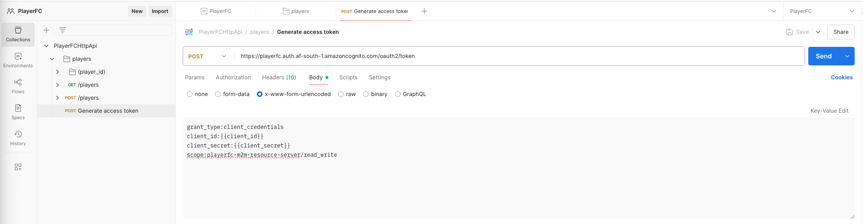Click the HTTP icon beside the breadcrumb
863x224 pixels.
(x=189, y=32)
